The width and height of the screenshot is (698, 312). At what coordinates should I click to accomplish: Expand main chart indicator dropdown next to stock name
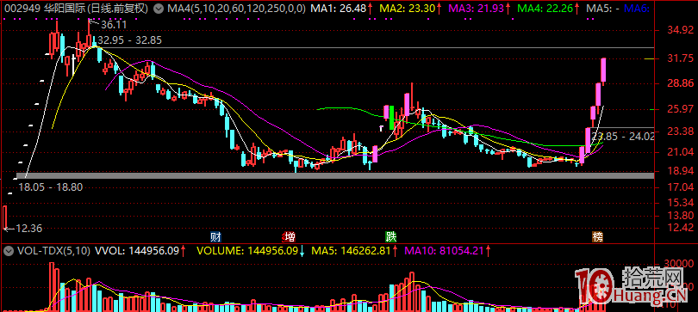(159, 8)
